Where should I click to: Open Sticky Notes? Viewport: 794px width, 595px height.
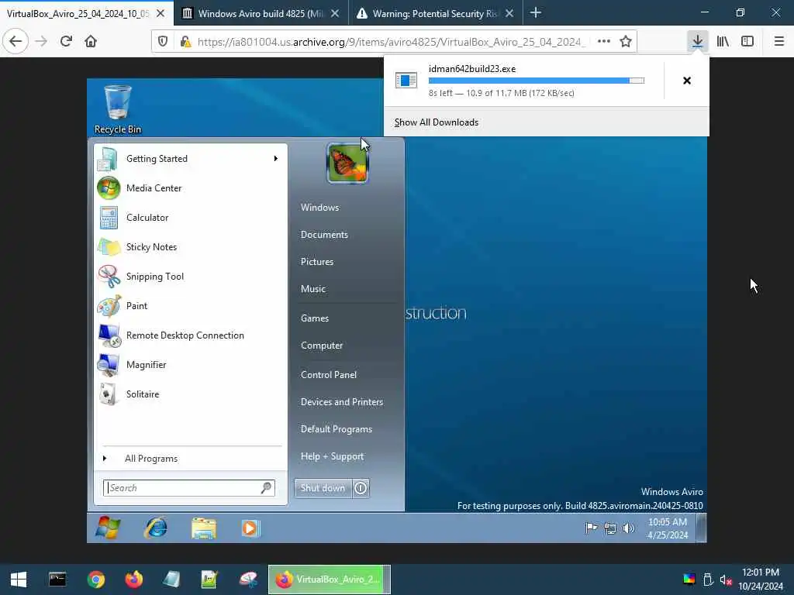[191, 247]
